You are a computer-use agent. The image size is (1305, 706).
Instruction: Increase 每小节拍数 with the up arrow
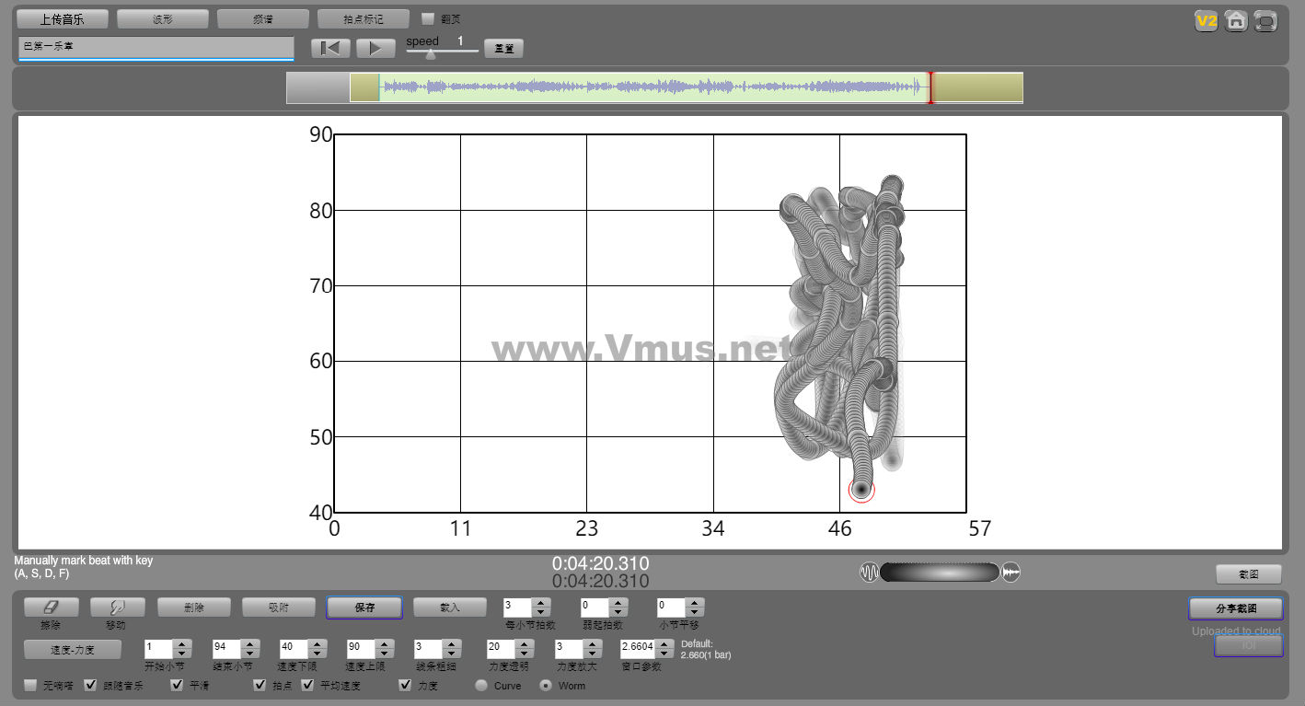541,603
